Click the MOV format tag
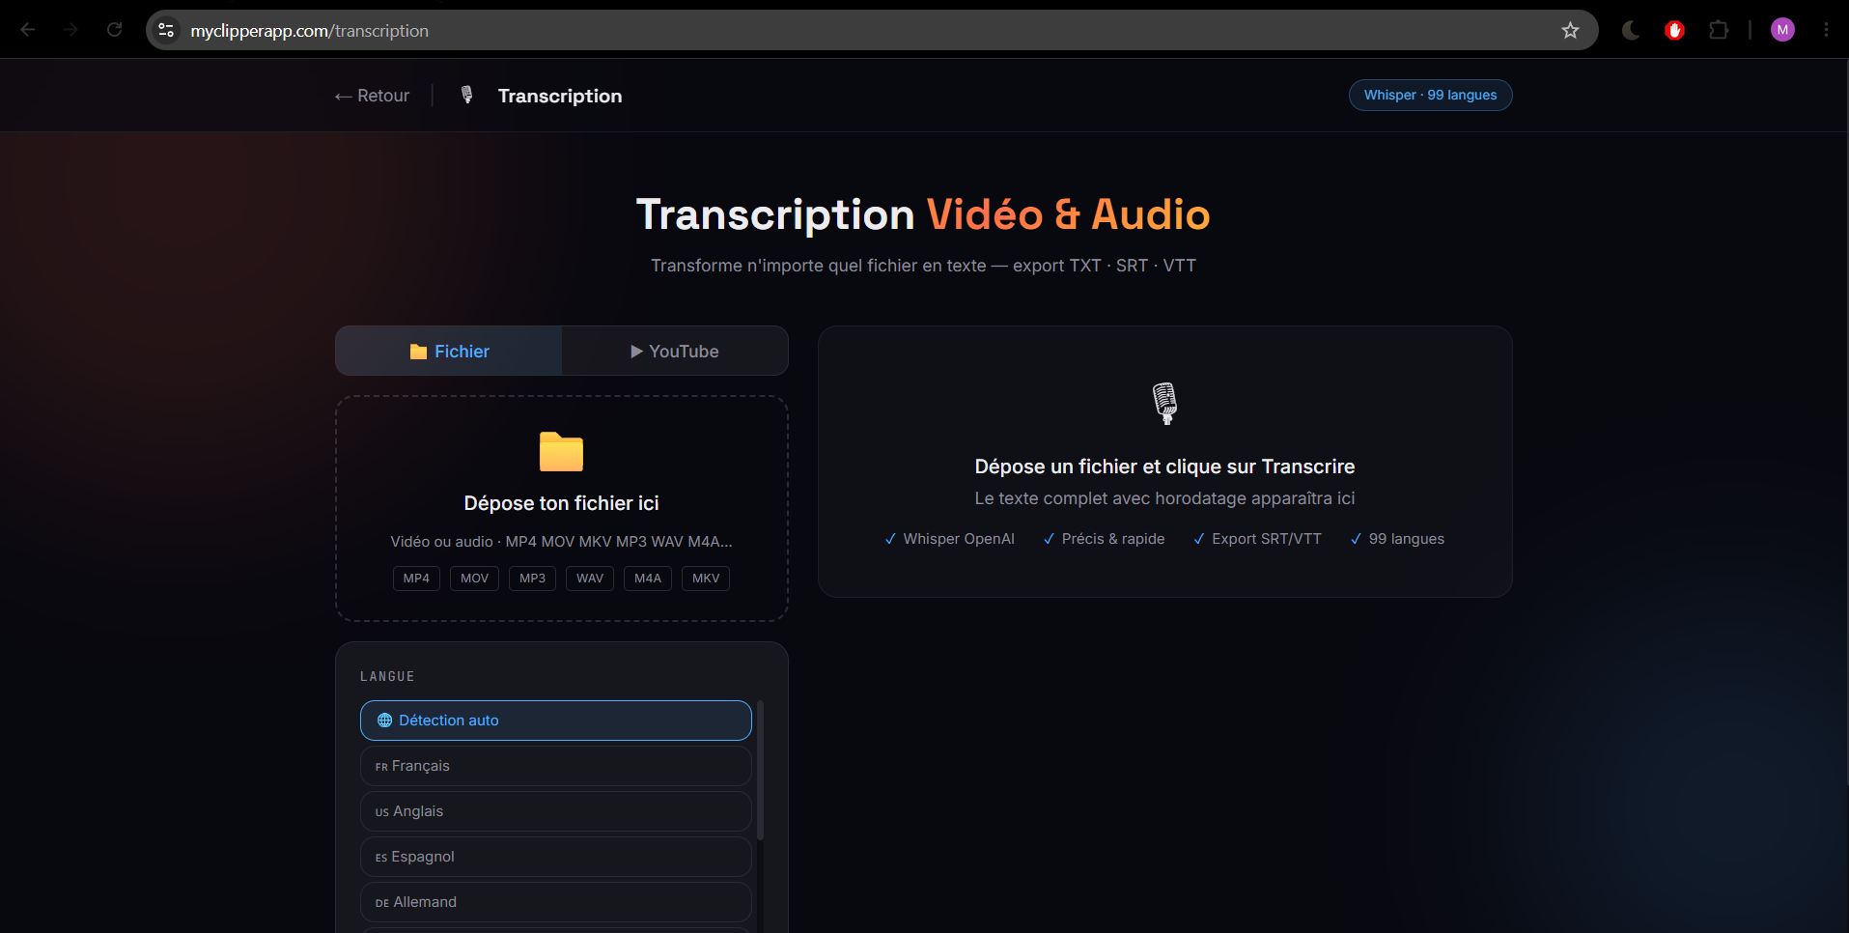Screen dimensions: 1849x933 pyautogui.click(x=474, y=579)
